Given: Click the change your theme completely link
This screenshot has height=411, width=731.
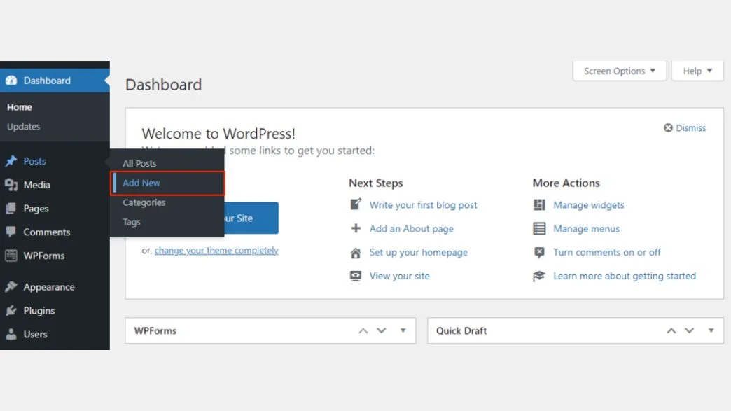Looking at the screenshot, I should pyautogui.click(x=216, y=250).
